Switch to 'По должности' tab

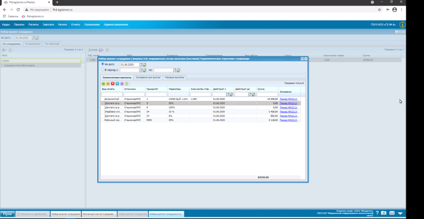(x=33, y=44)
